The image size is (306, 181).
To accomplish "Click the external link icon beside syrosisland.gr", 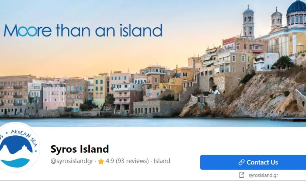I will coord(242,175).
